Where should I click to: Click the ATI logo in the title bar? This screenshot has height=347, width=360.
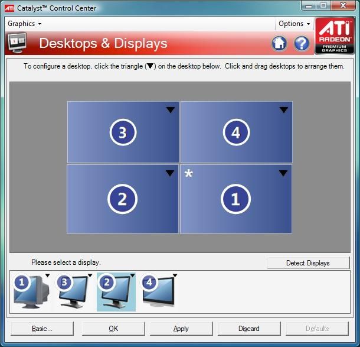pos(9,8)
